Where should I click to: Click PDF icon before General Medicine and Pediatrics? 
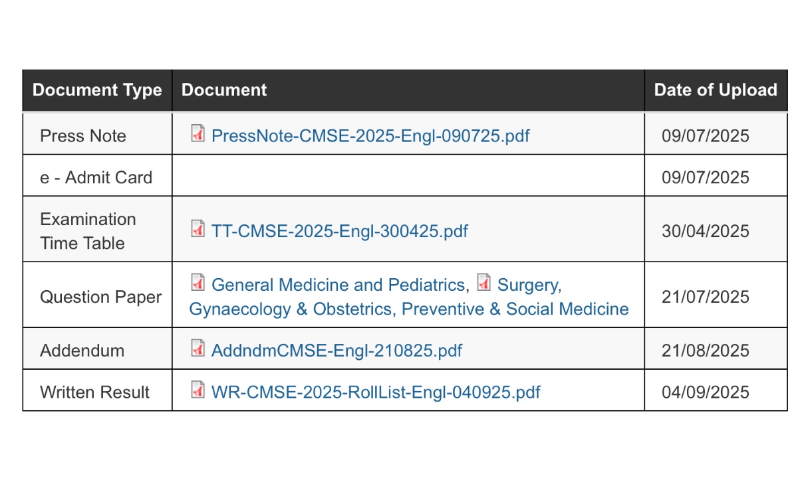click(x=198, y=283)
